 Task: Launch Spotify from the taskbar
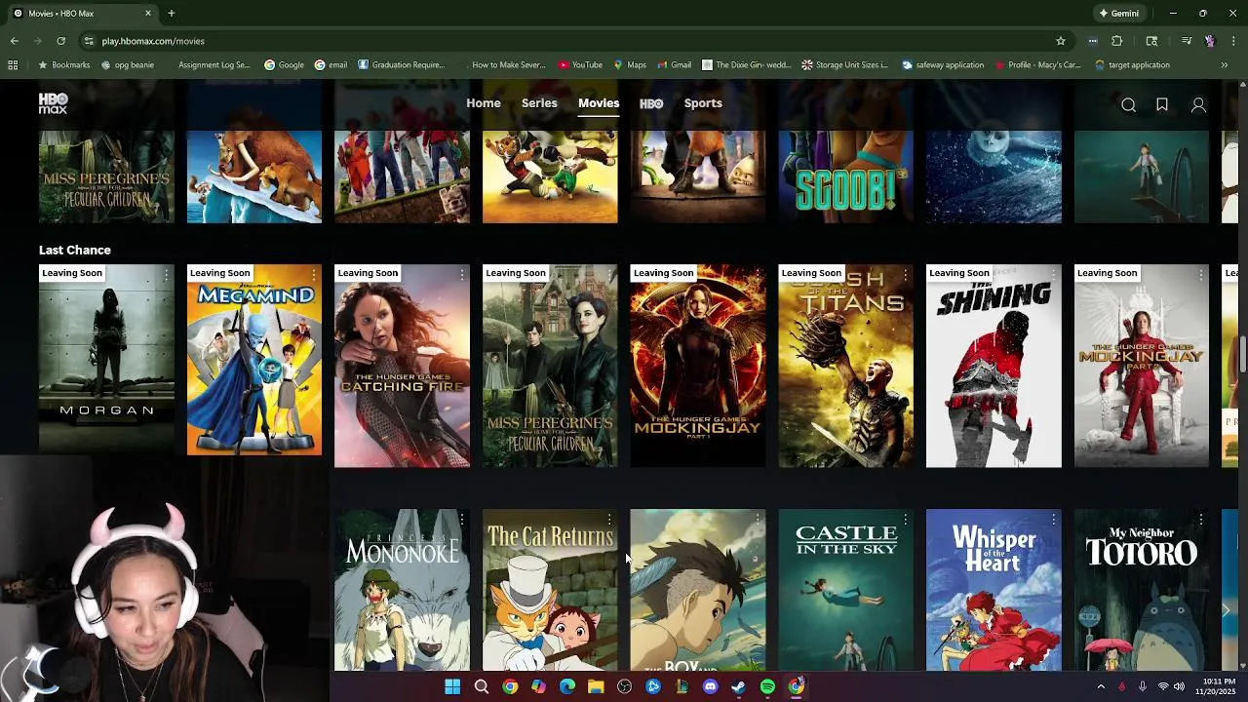click(767, 687)
